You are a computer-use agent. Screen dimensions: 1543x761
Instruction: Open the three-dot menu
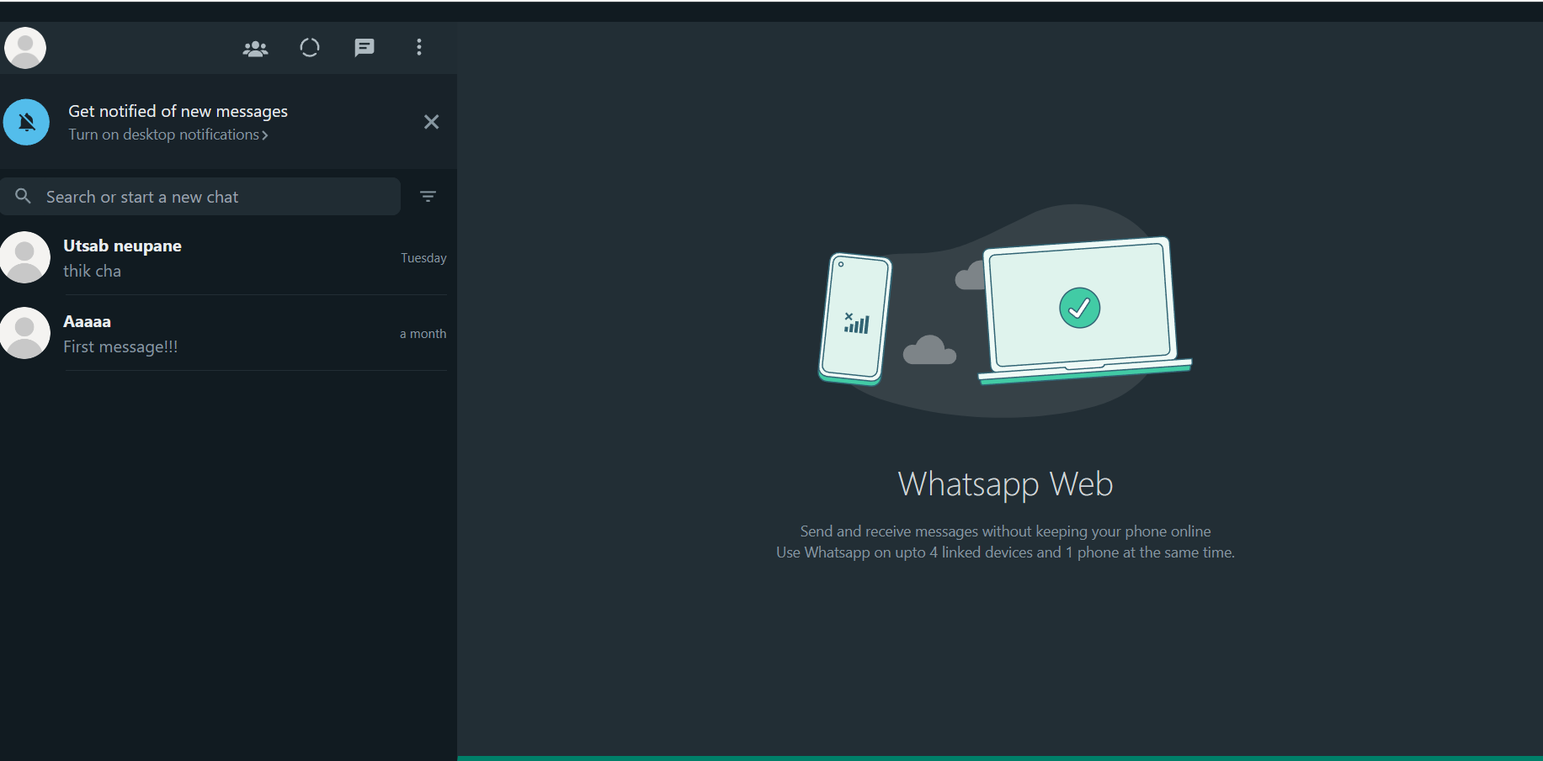(x=418, y=48)
